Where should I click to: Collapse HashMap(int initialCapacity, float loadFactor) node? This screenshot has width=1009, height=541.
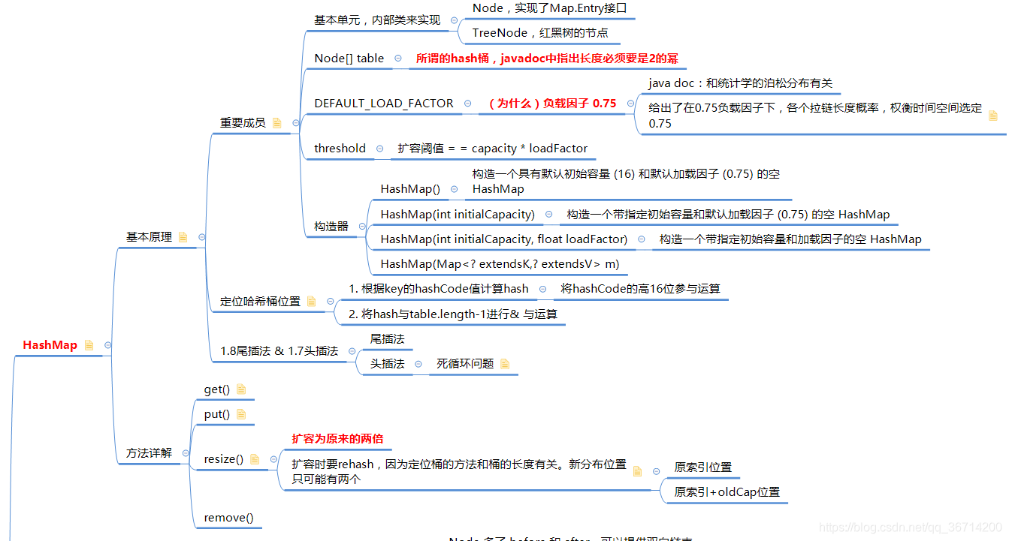click(x=641, y=239)
